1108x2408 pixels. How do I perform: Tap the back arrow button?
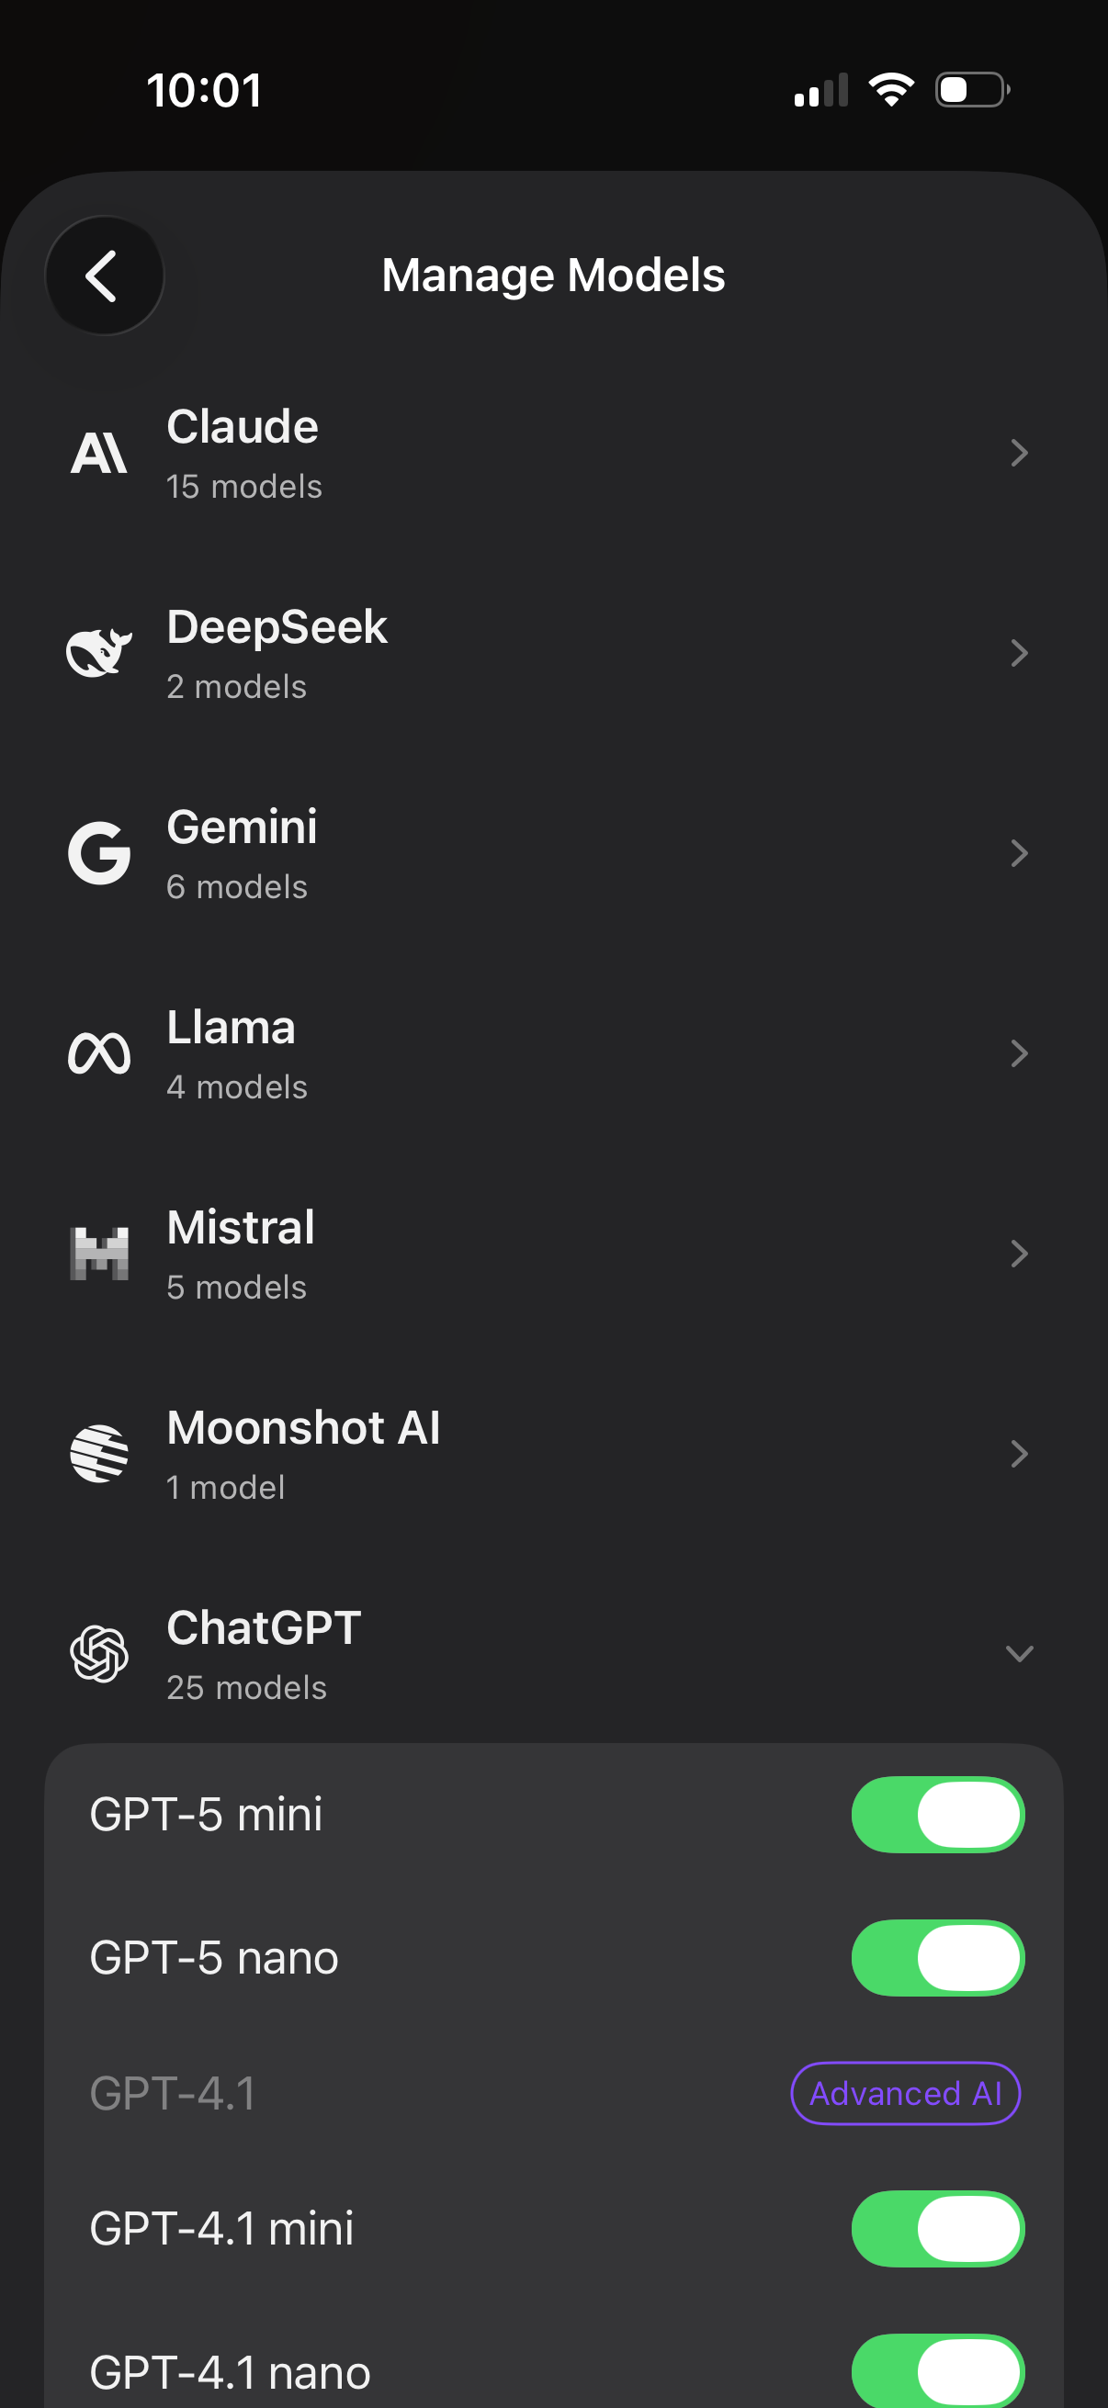[x=104, y=276]
